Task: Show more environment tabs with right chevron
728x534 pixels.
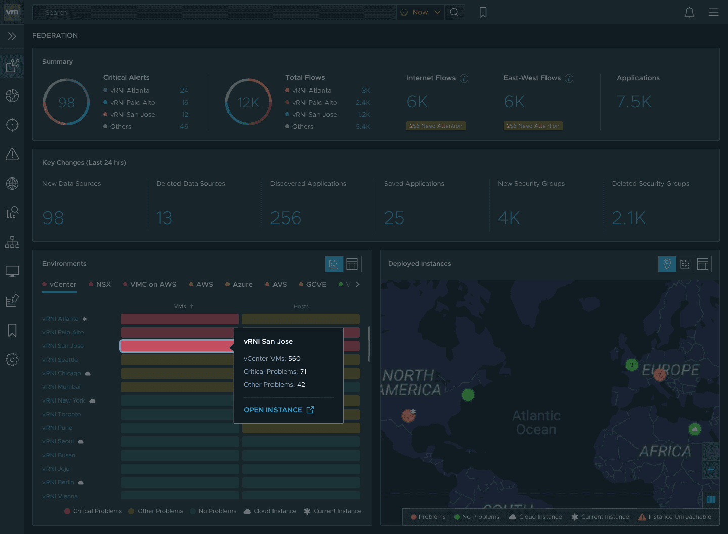Action: click(x=358, y=284)
